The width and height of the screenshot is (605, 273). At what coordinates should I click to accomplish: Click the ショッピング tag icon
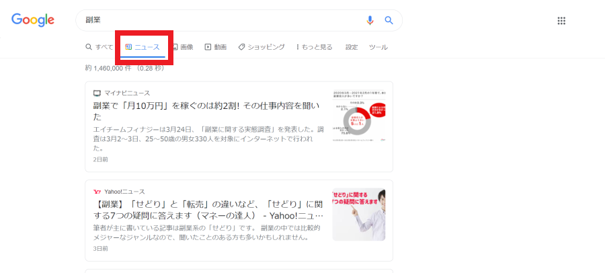click(241, 47)
